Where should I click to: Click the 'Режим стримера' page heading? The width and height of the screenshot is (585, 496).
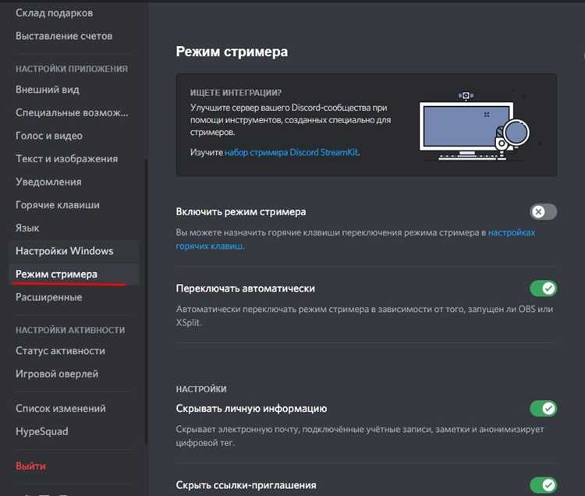pyautogui.click(x=232, y=51)
